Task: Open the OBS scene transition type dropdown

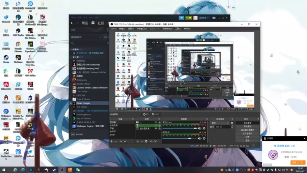Action: [220, 123]
